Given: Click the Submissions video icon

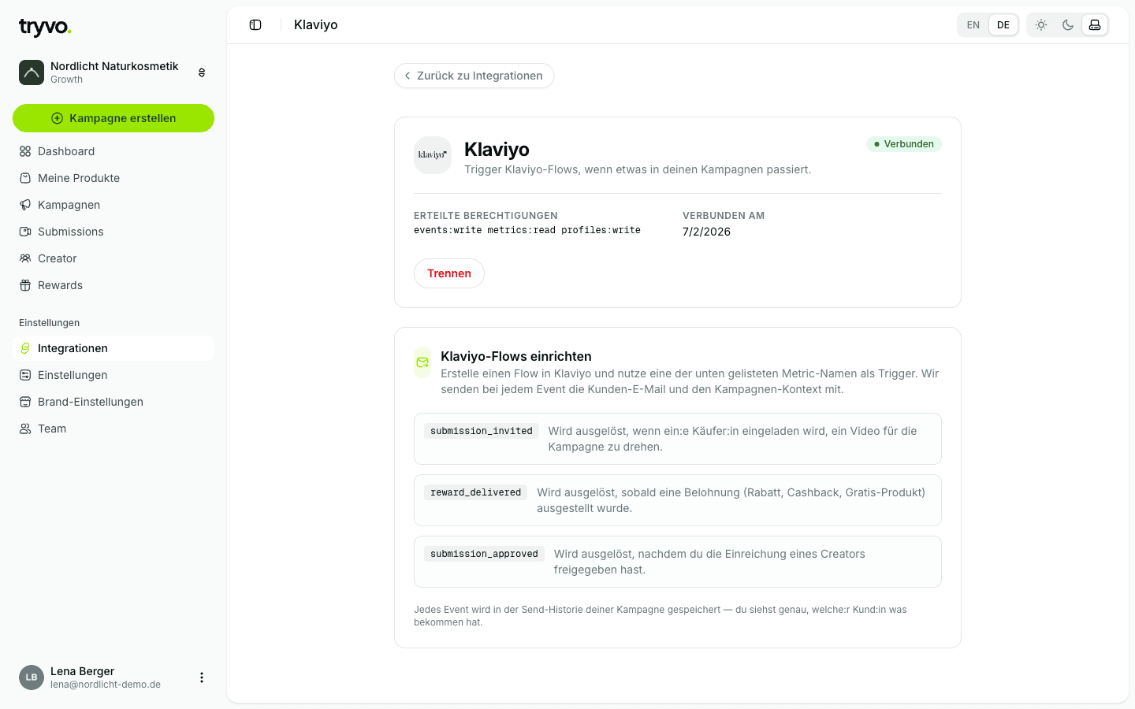Looking at the screenshot, I should 25,232.
